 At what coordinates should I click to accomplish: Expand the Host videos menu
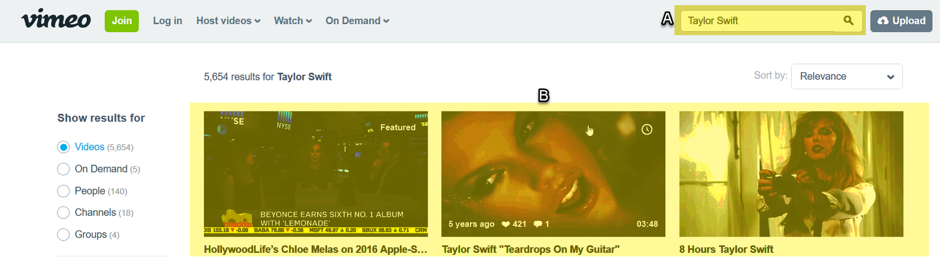[228, 21]
